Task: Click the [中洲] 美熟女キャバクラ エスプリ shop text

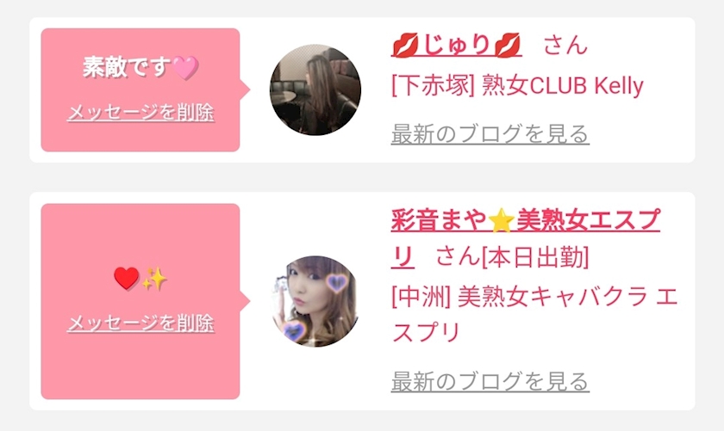Action: point(534,314)
